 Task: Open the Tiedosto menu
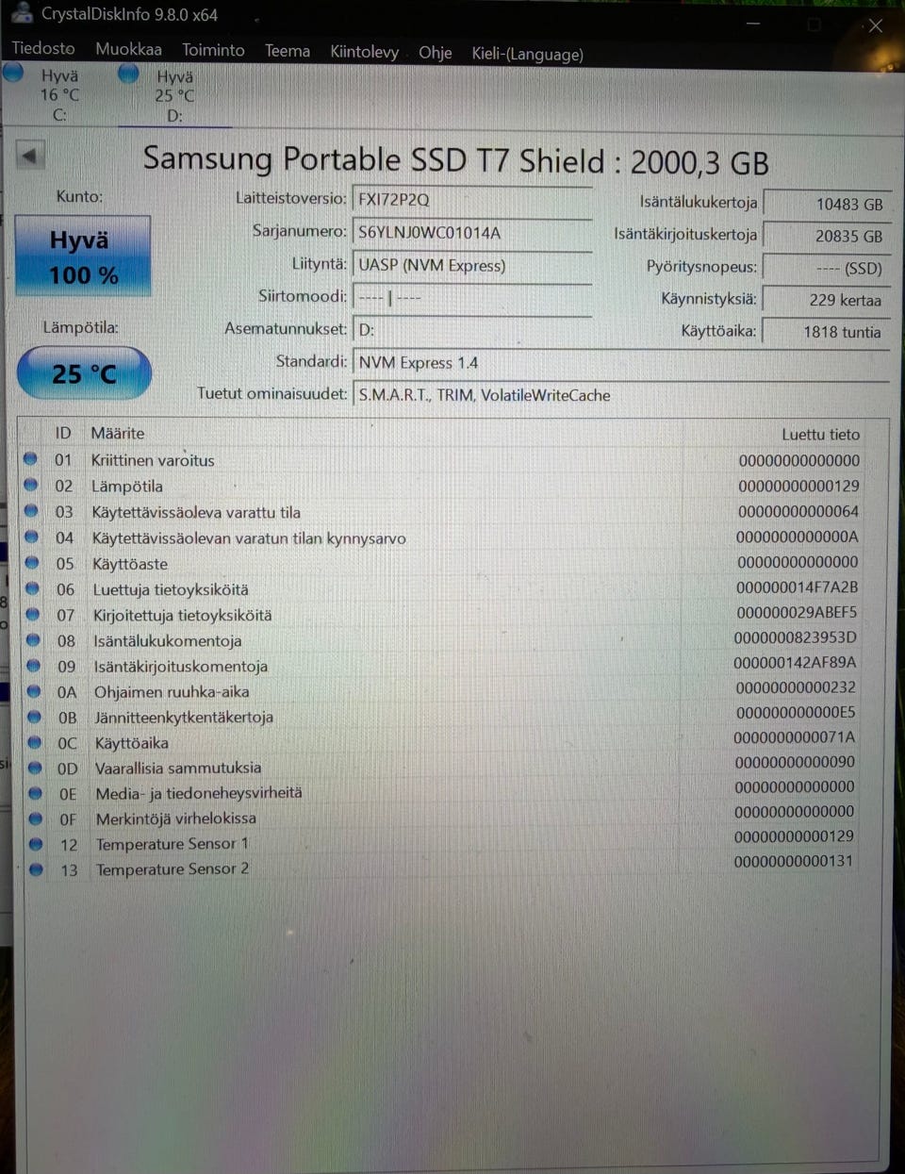tap(43, 47)
